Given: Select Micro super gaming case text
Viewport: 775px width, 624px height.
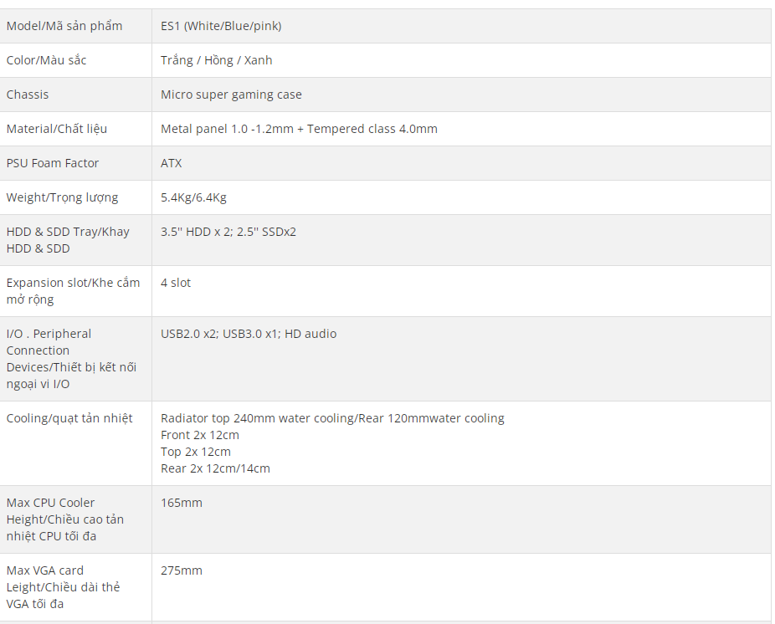Looking at the screenshot, I should click(x=231, y=95).
